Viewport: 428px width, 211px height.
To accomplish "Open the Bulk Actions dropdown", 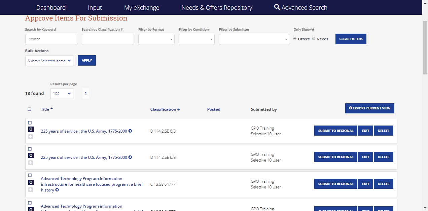I will click(x=49, y=61).
